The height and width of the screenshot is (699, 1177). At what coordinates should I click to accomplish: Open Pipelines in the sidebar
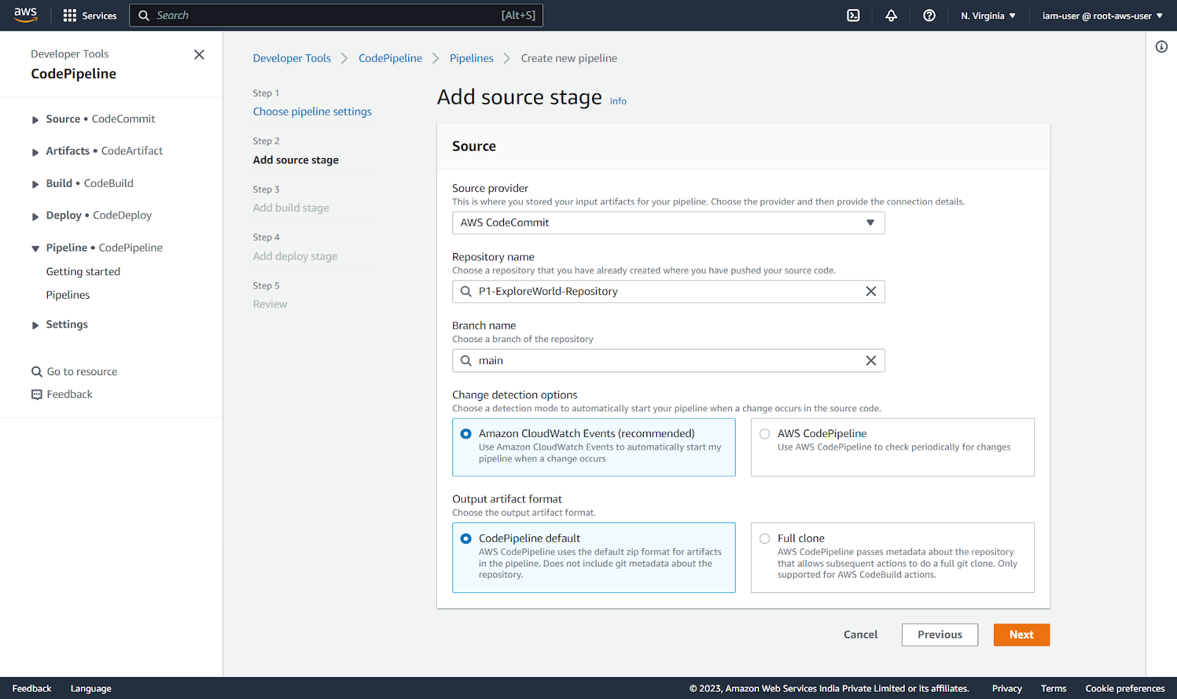click(68, 295)
